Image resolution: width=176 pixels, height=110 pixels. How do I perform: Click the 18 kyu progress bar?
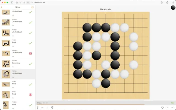pyautogui.click(x=91, y=105)
